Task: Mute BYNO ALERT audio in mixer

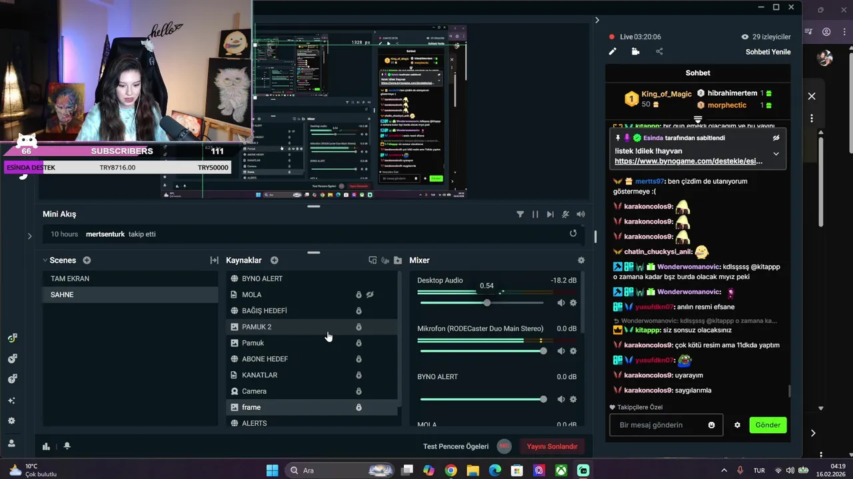Action: pos(560,399)
